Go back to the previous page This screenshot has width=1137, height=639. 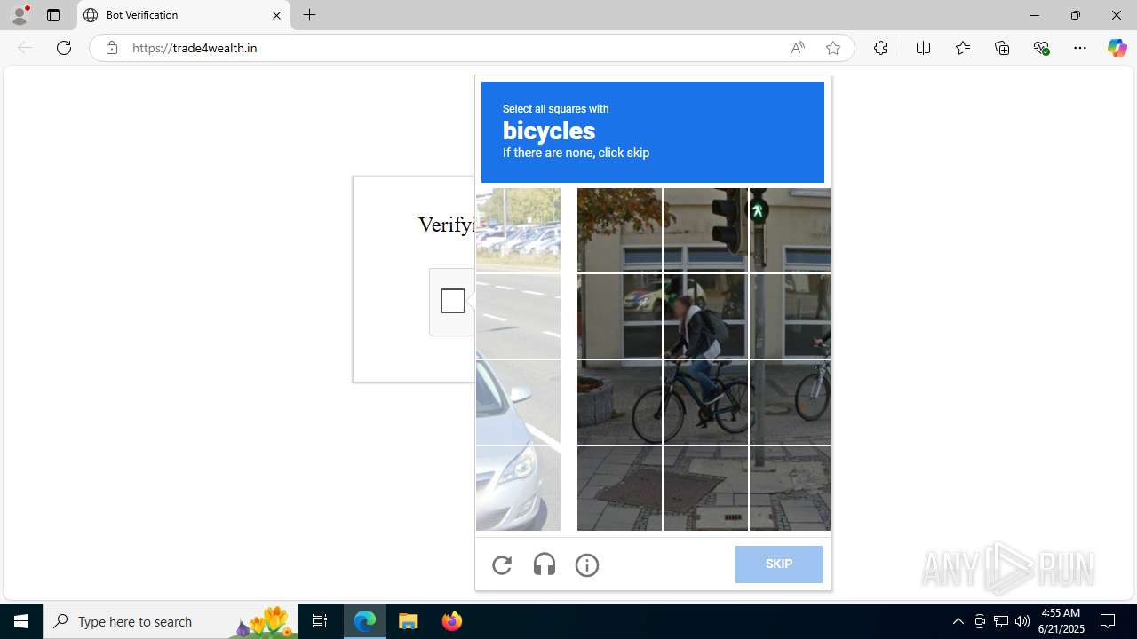(x=25, y=48)
